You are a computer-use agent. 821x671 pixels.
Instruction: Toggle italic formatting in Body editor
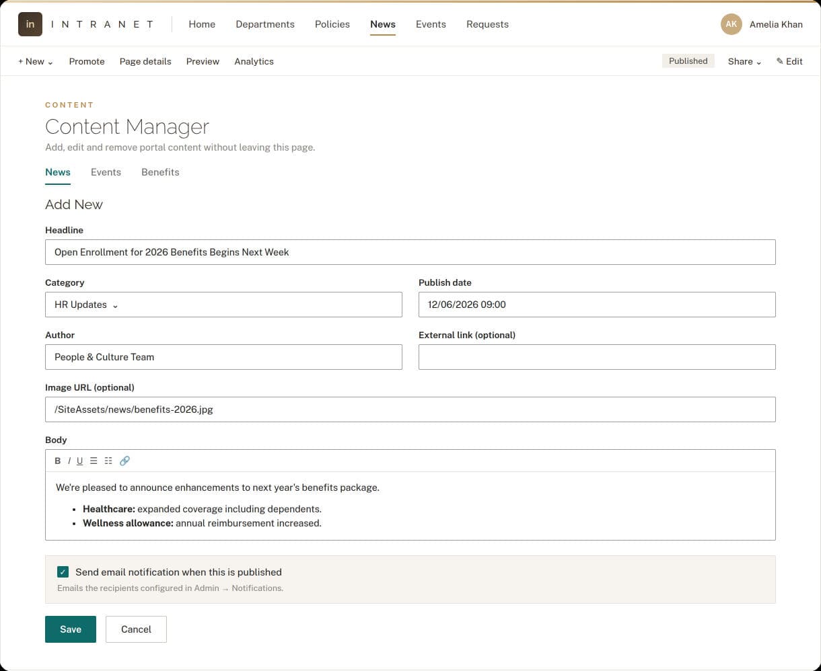click(x=69, y=461)
